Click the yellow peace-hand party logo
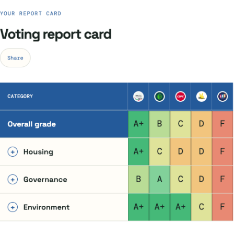Viewport: 235px width, 235px height. coord(202,97)
